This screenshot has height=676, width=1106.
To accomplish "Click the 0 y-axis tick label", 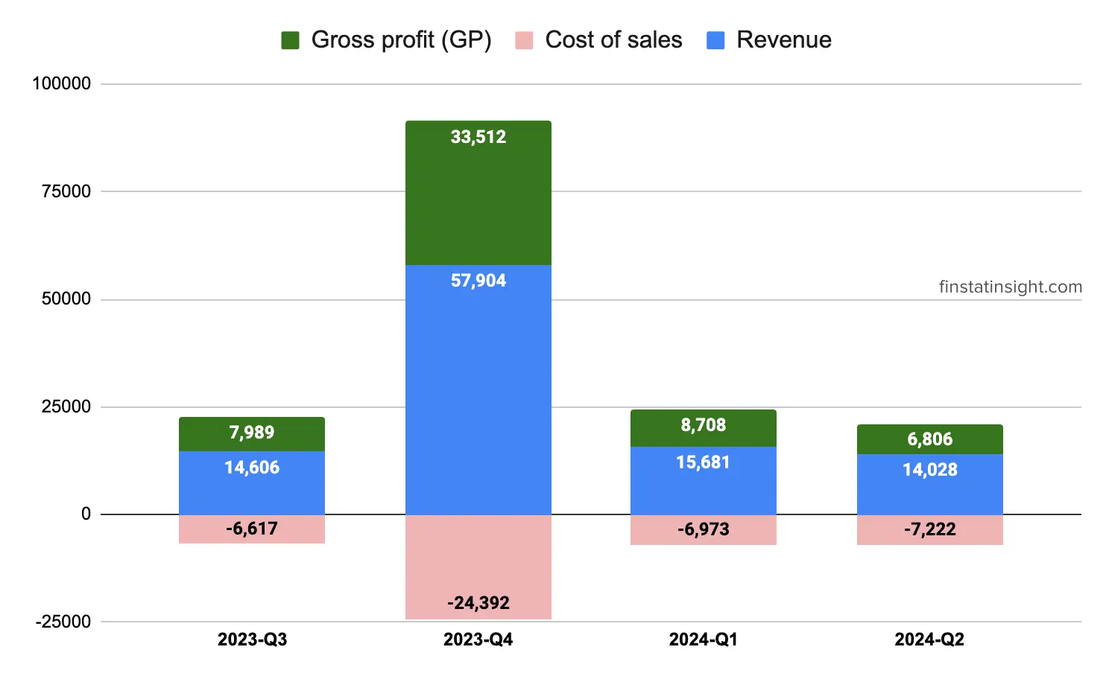I will (86, 514).
